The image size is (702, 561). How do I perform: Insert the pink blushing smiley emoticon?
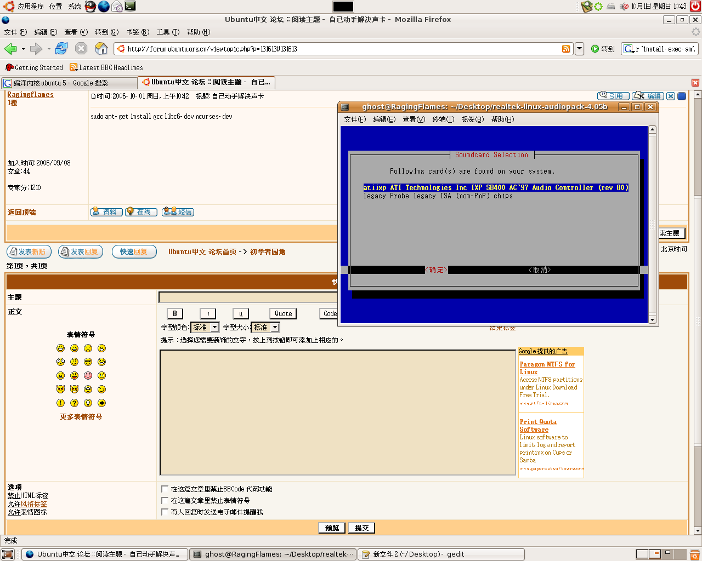(88, 376)
